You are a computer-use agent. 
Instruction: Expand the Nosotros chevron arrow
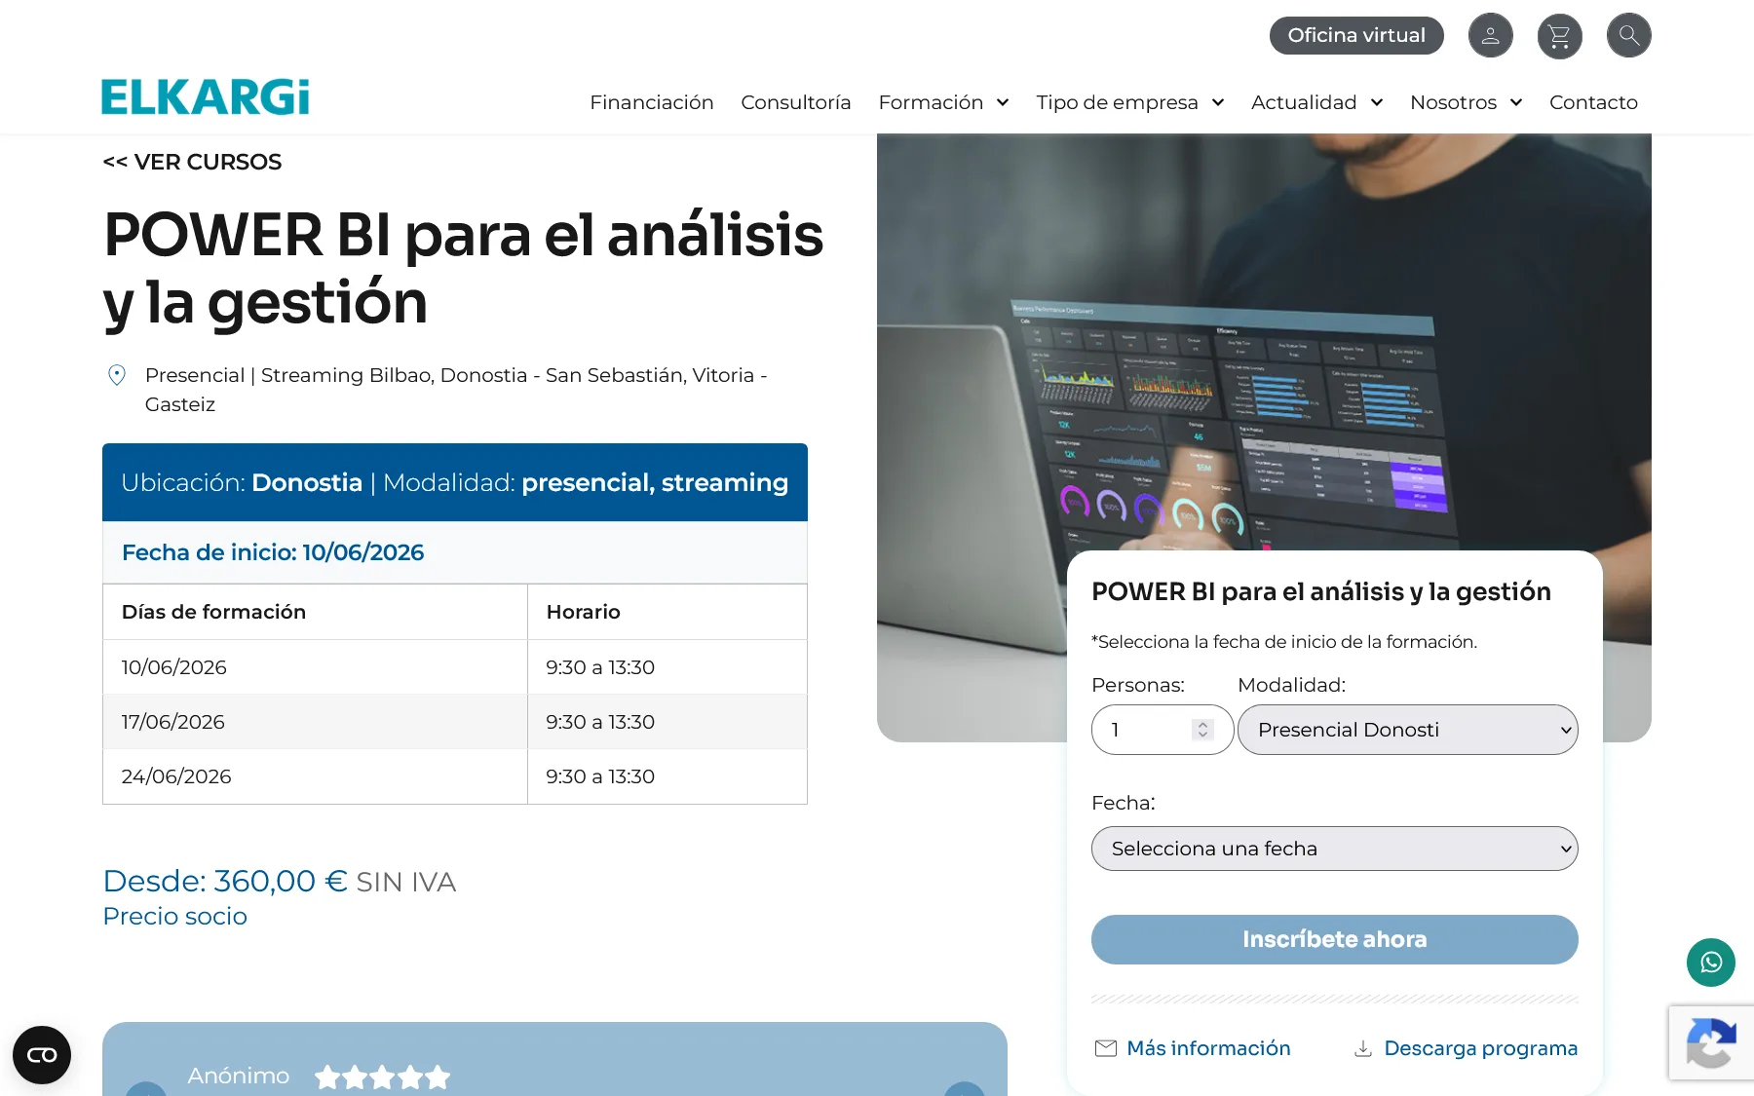coord(1515,102)
